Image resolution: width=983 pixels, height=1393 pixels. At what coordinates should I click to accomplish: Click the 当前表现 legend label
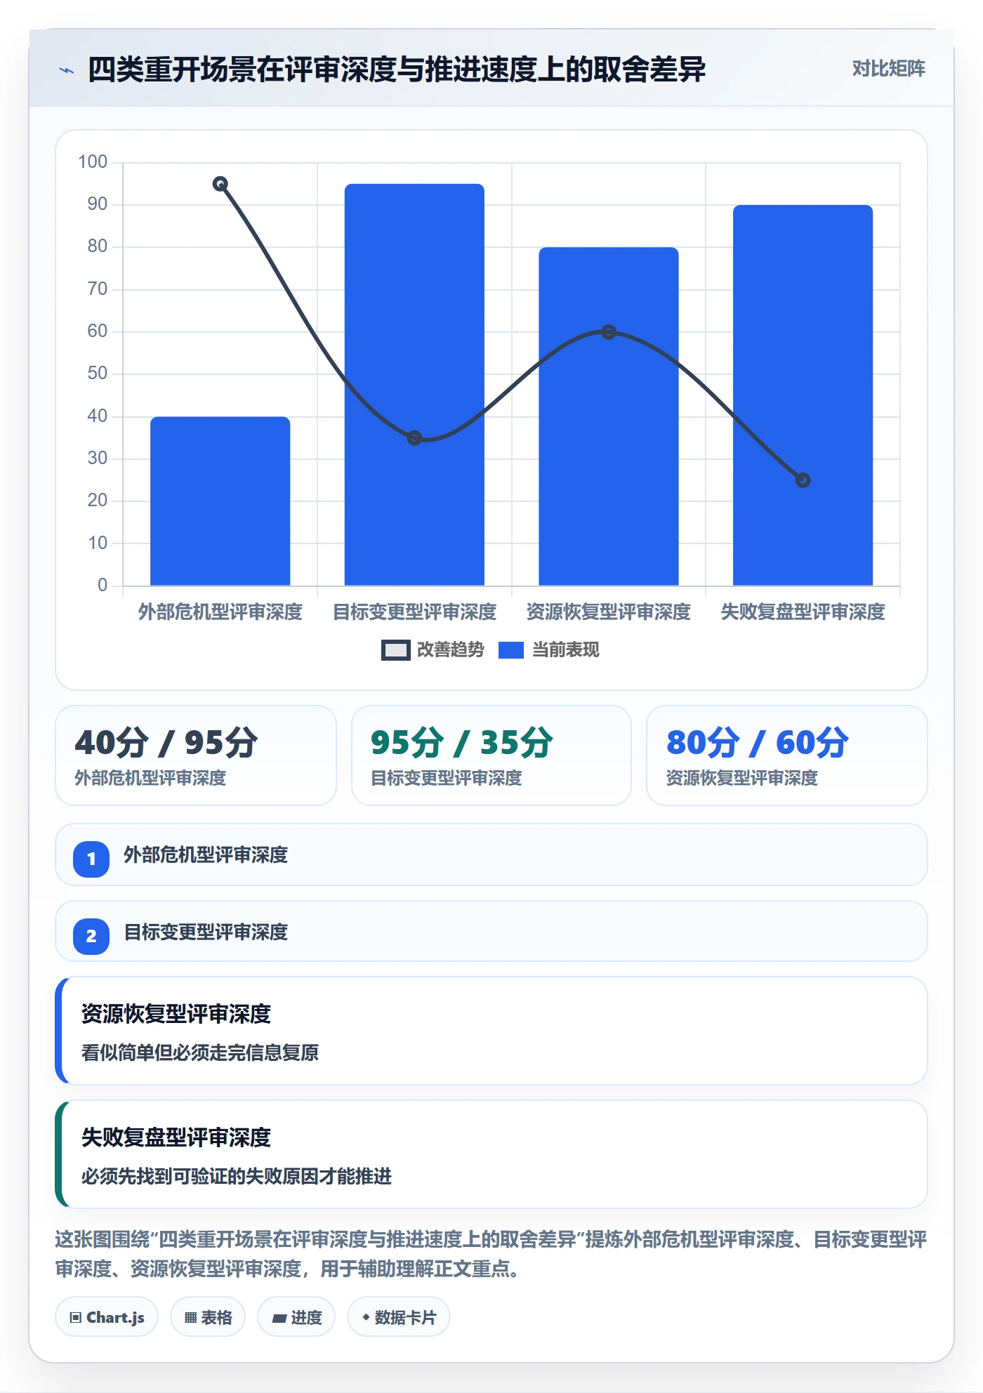click(x=565, y=650)
